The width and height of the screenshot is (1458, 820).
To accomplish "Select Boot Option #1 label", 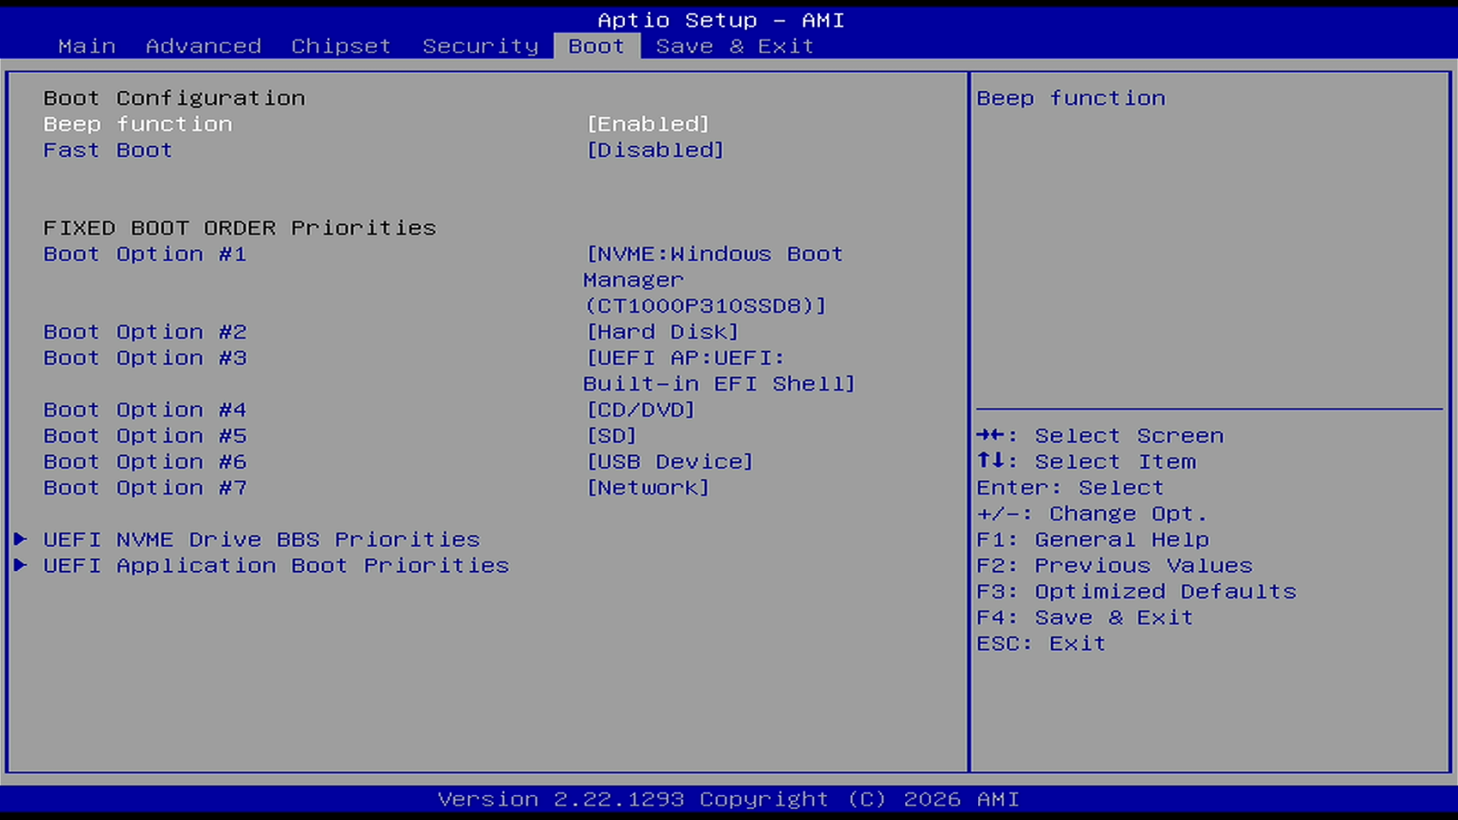I will point(145,254).
